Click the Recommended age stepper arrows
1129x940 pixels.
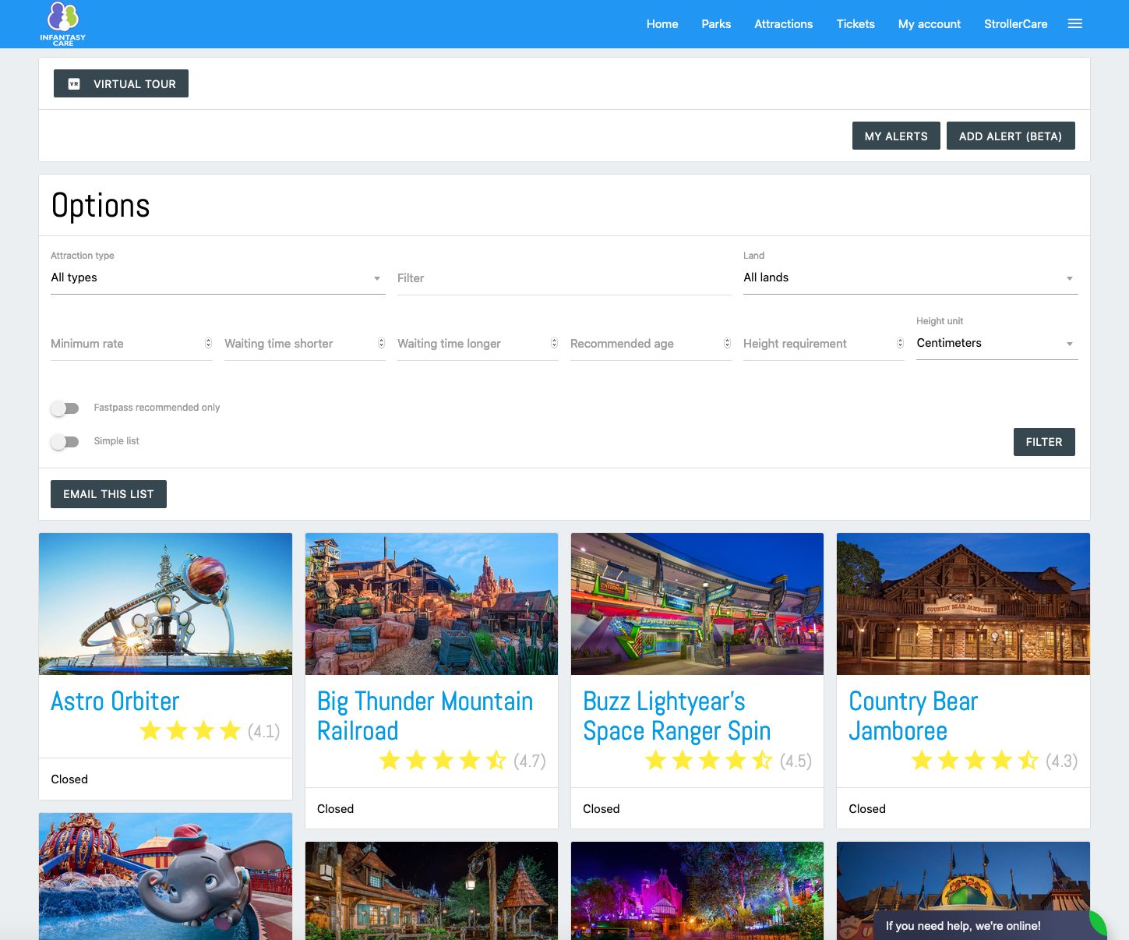point(727,344)
